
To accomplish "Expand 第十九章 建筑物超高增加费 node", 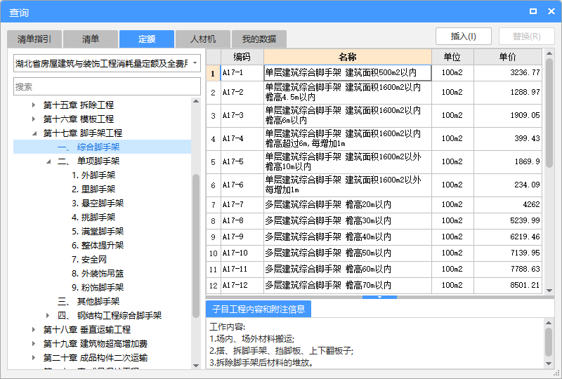I will tap(34, 343).
